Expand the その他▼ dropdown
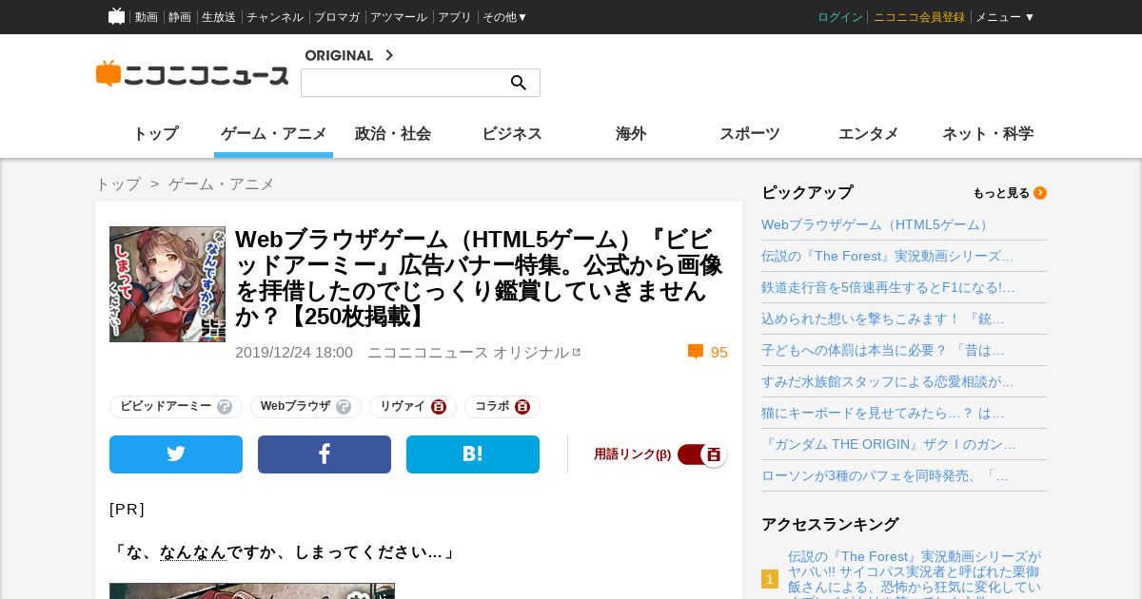The image size is (1142, 599). (505, 17)
